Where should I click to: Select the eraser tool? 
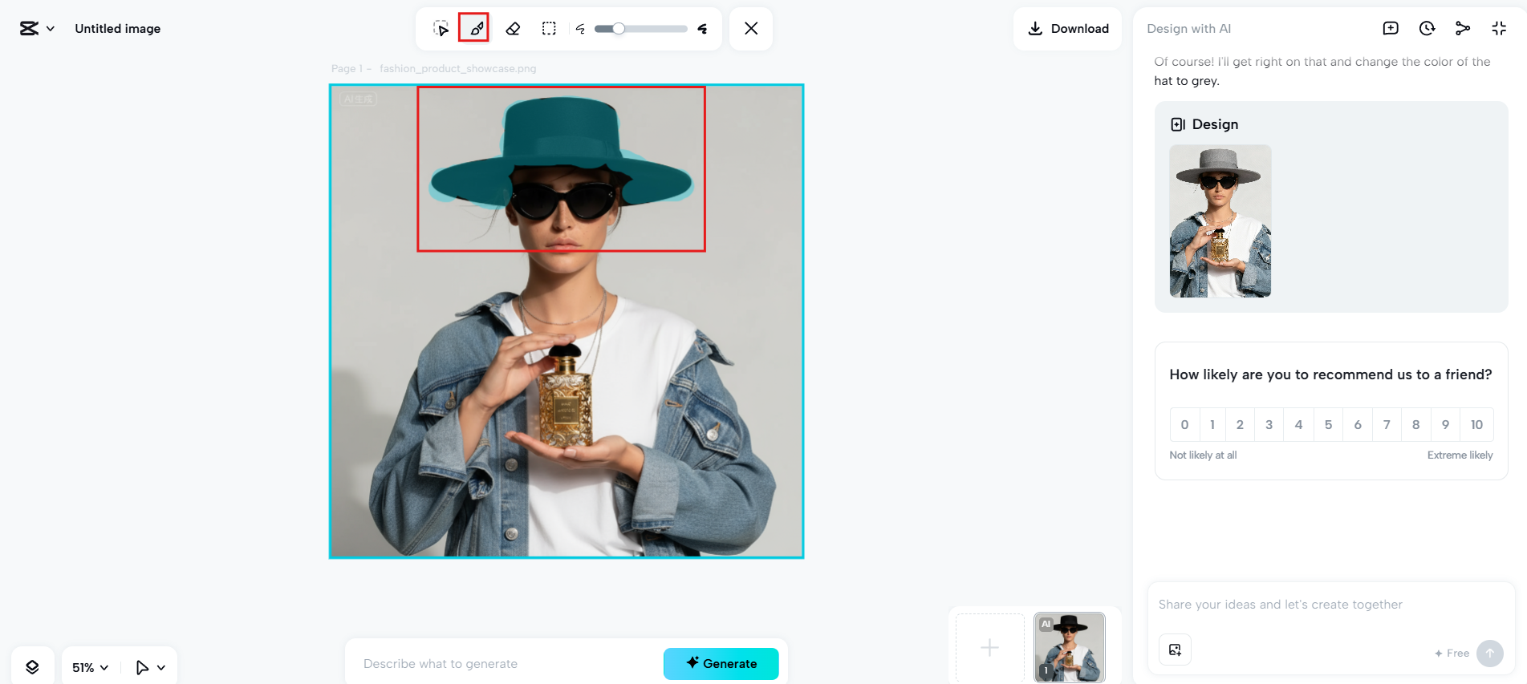[513, 29]
